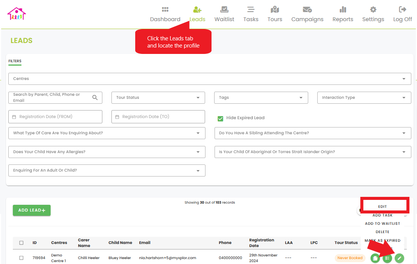Click the house logo icon
417x264 pixels.
pos(17,14)
